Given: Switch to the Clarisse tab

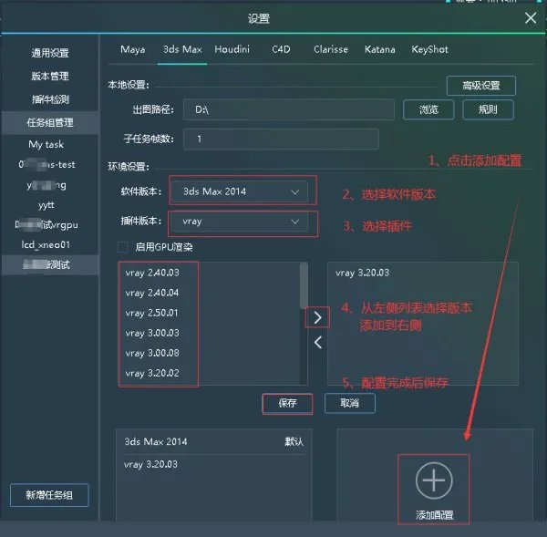Looking at the screenshot, I should (x=331, y=49).
